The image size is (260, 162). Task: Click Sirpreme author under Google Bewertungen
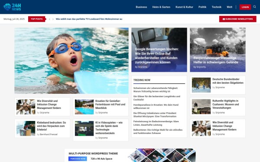(x=143, y=67)
